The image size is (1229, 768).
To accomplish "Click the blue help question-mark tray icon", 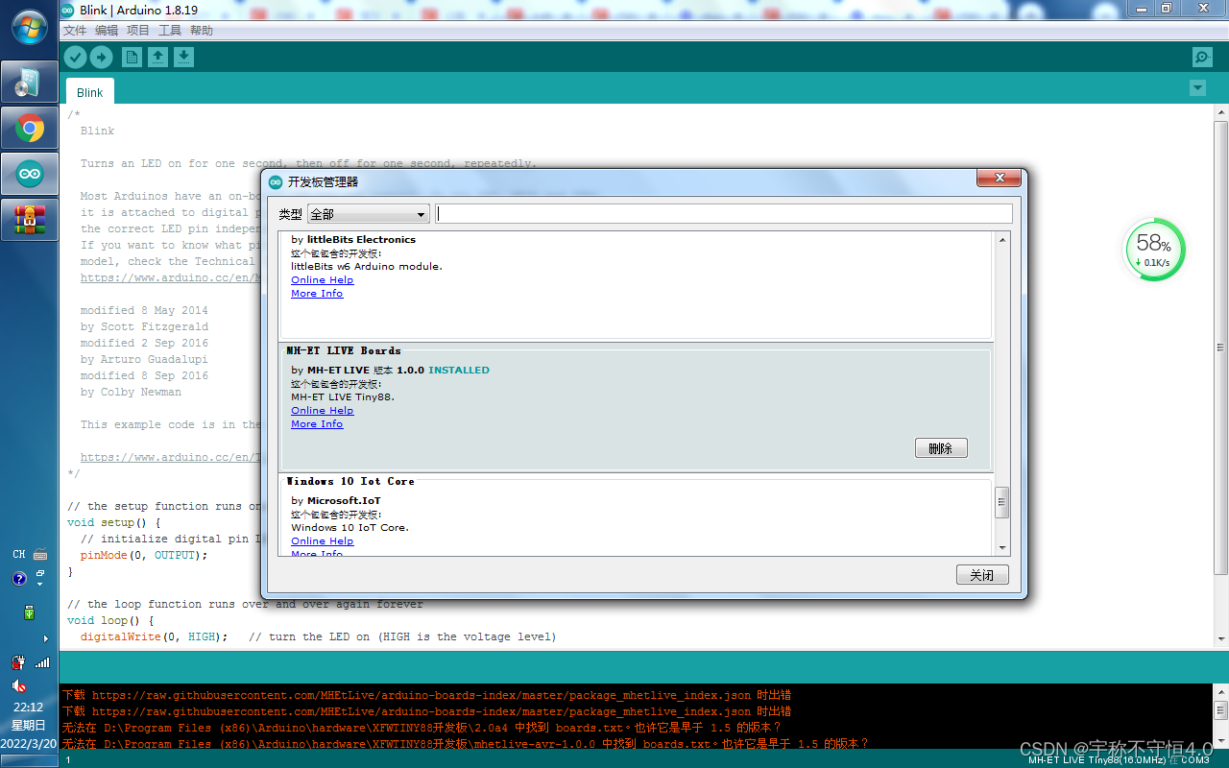I will (19, 579).
